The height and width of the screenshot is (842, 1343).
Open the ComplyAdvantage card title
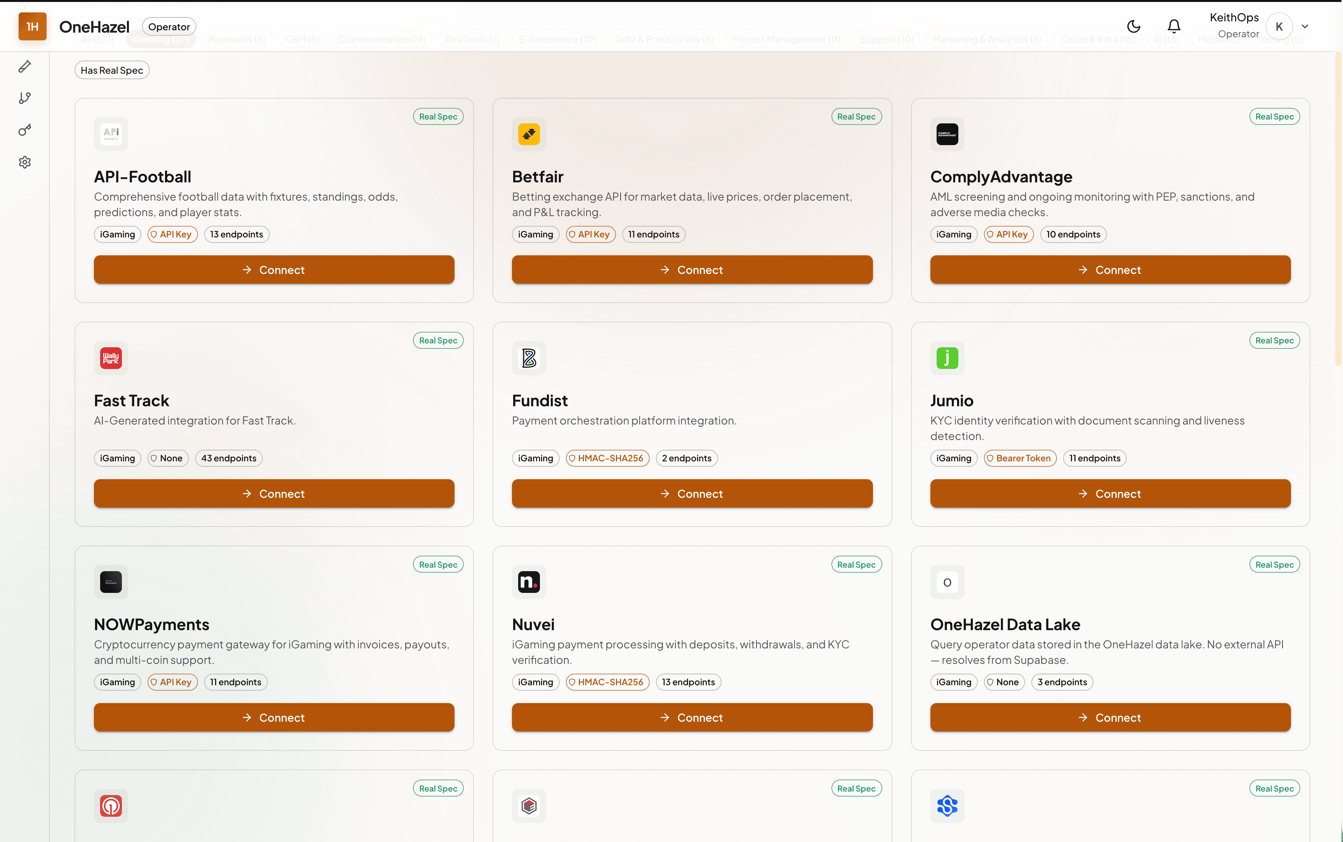(1001, 177)
